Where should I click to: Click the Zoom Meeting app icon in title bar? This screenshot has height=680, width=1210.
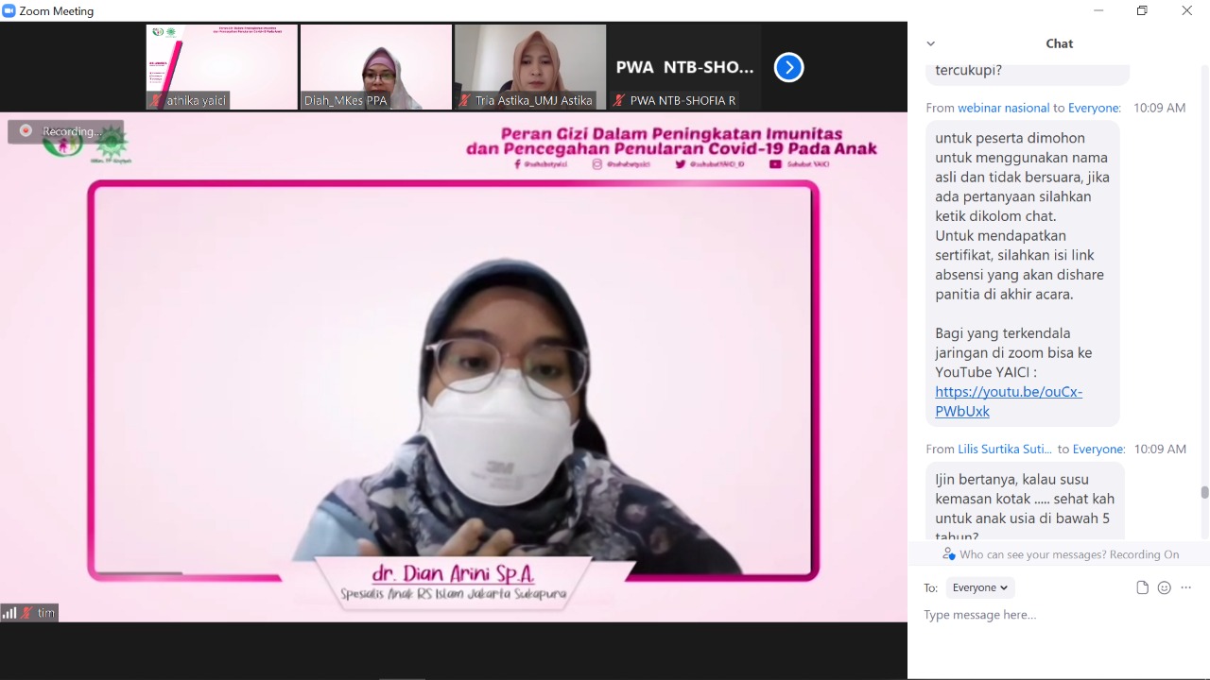click(9, 11)
